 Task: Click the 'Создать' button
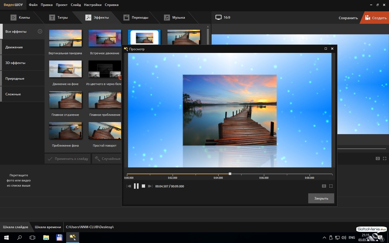(x=376, y=18)
